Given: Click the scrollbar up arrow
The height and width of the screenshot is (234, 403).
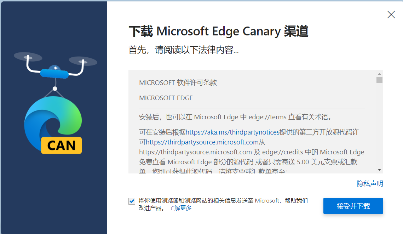Looking at the screenshot, I should (379, 73).
